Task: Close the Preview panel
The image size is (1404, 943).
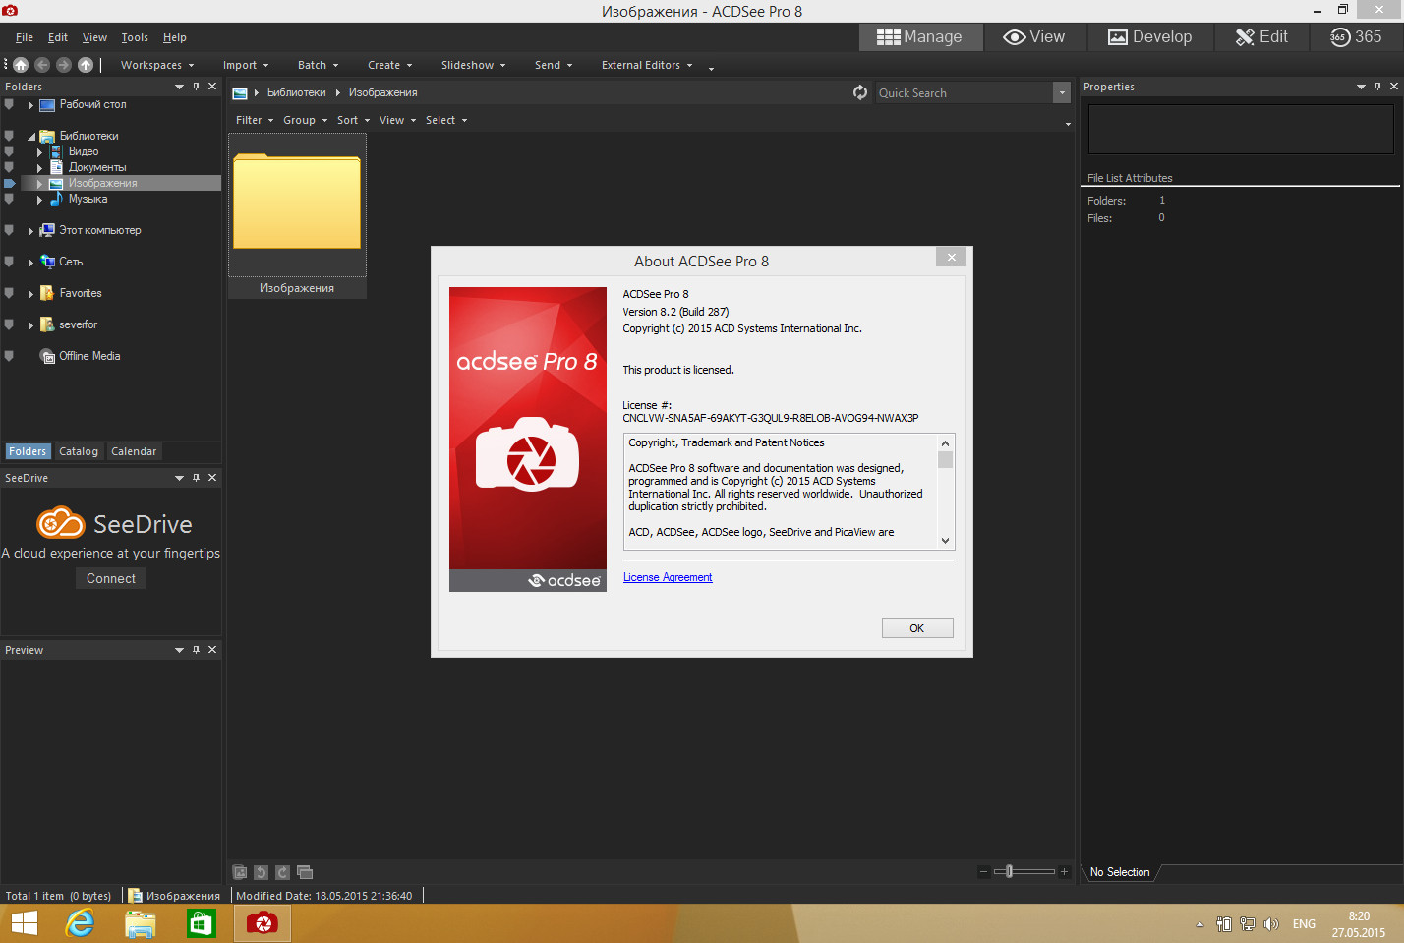Action: coord(212,650)
